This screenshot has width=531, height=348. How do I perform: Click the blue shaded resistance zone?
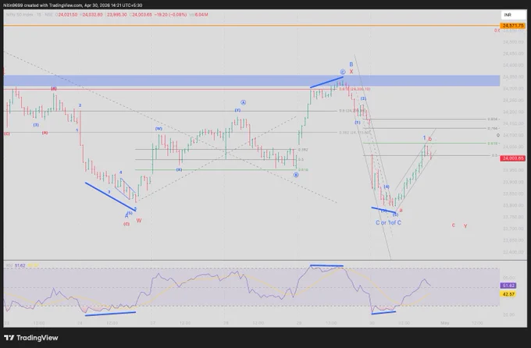(x=251, y=80)
